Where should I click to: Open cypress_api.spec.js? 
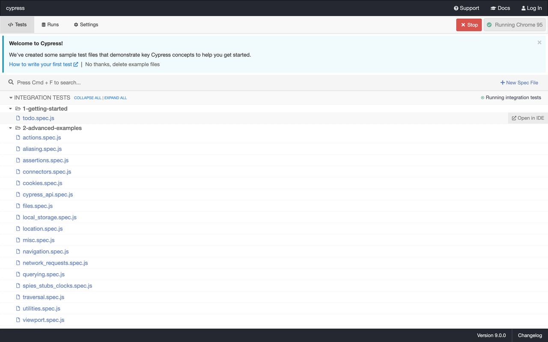48,195
